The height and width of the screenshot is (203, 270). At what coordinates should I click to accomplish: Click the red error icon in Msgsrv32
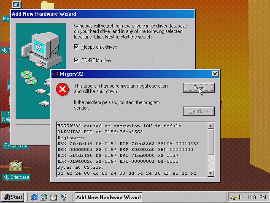pyautogui.click(x=62, y=89)
